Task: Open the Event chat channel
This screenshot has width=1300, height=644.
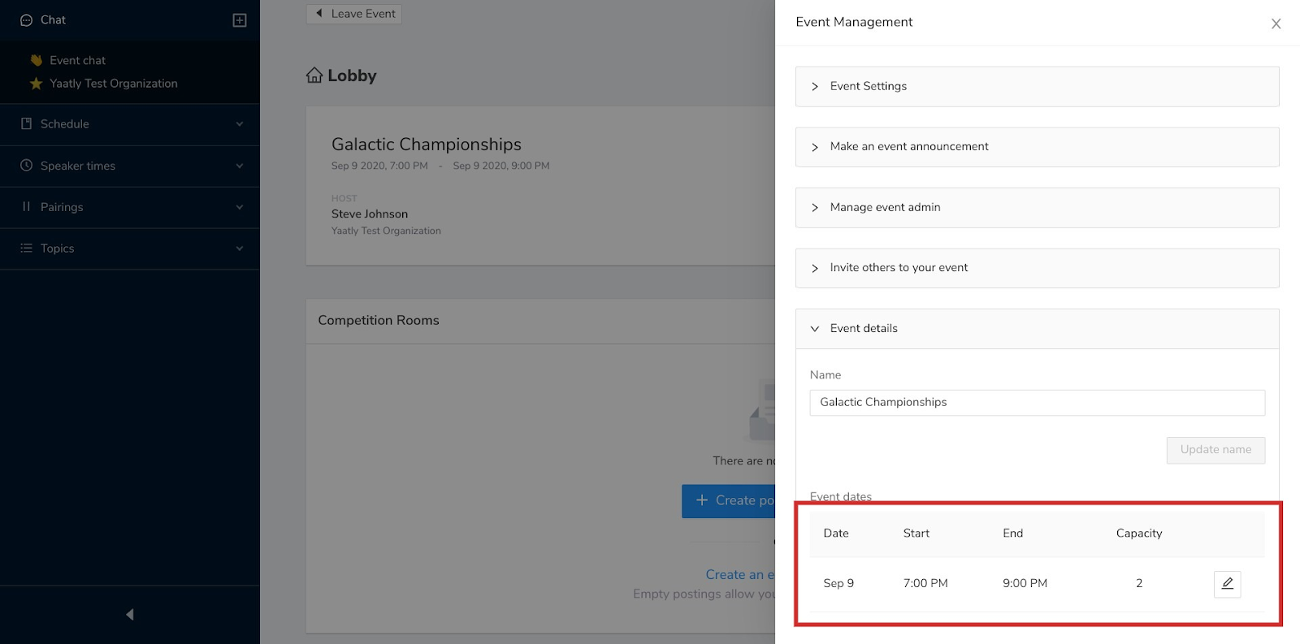Action: [x=77, y=60]
